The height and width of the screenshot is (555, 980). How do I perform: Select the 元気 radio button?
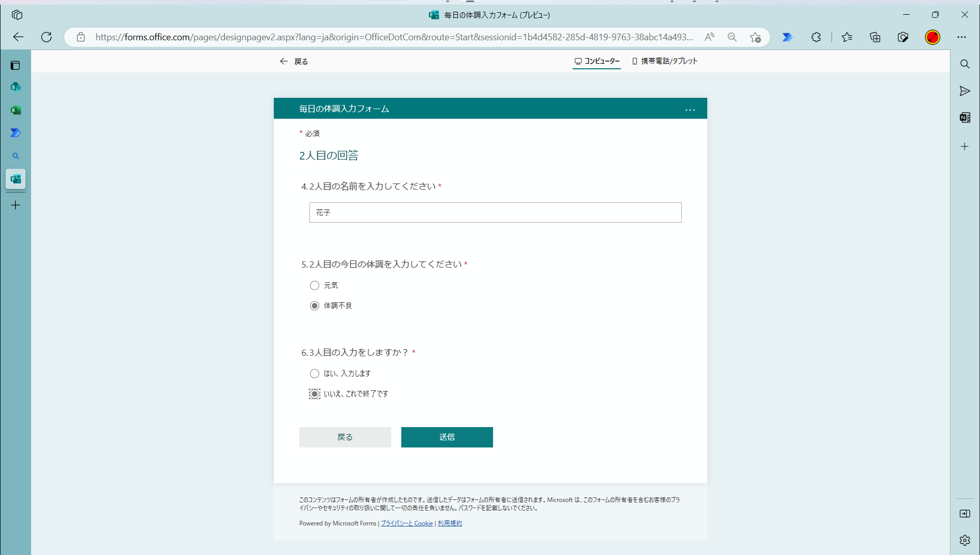(x=315, y=285)
